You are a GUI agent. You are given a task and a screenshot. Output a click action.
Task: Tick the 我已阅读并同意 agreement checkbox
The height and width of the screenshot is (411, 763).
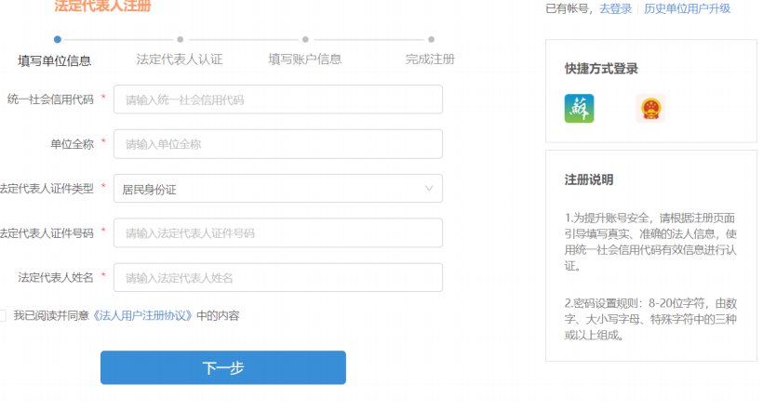coord(3,316)
